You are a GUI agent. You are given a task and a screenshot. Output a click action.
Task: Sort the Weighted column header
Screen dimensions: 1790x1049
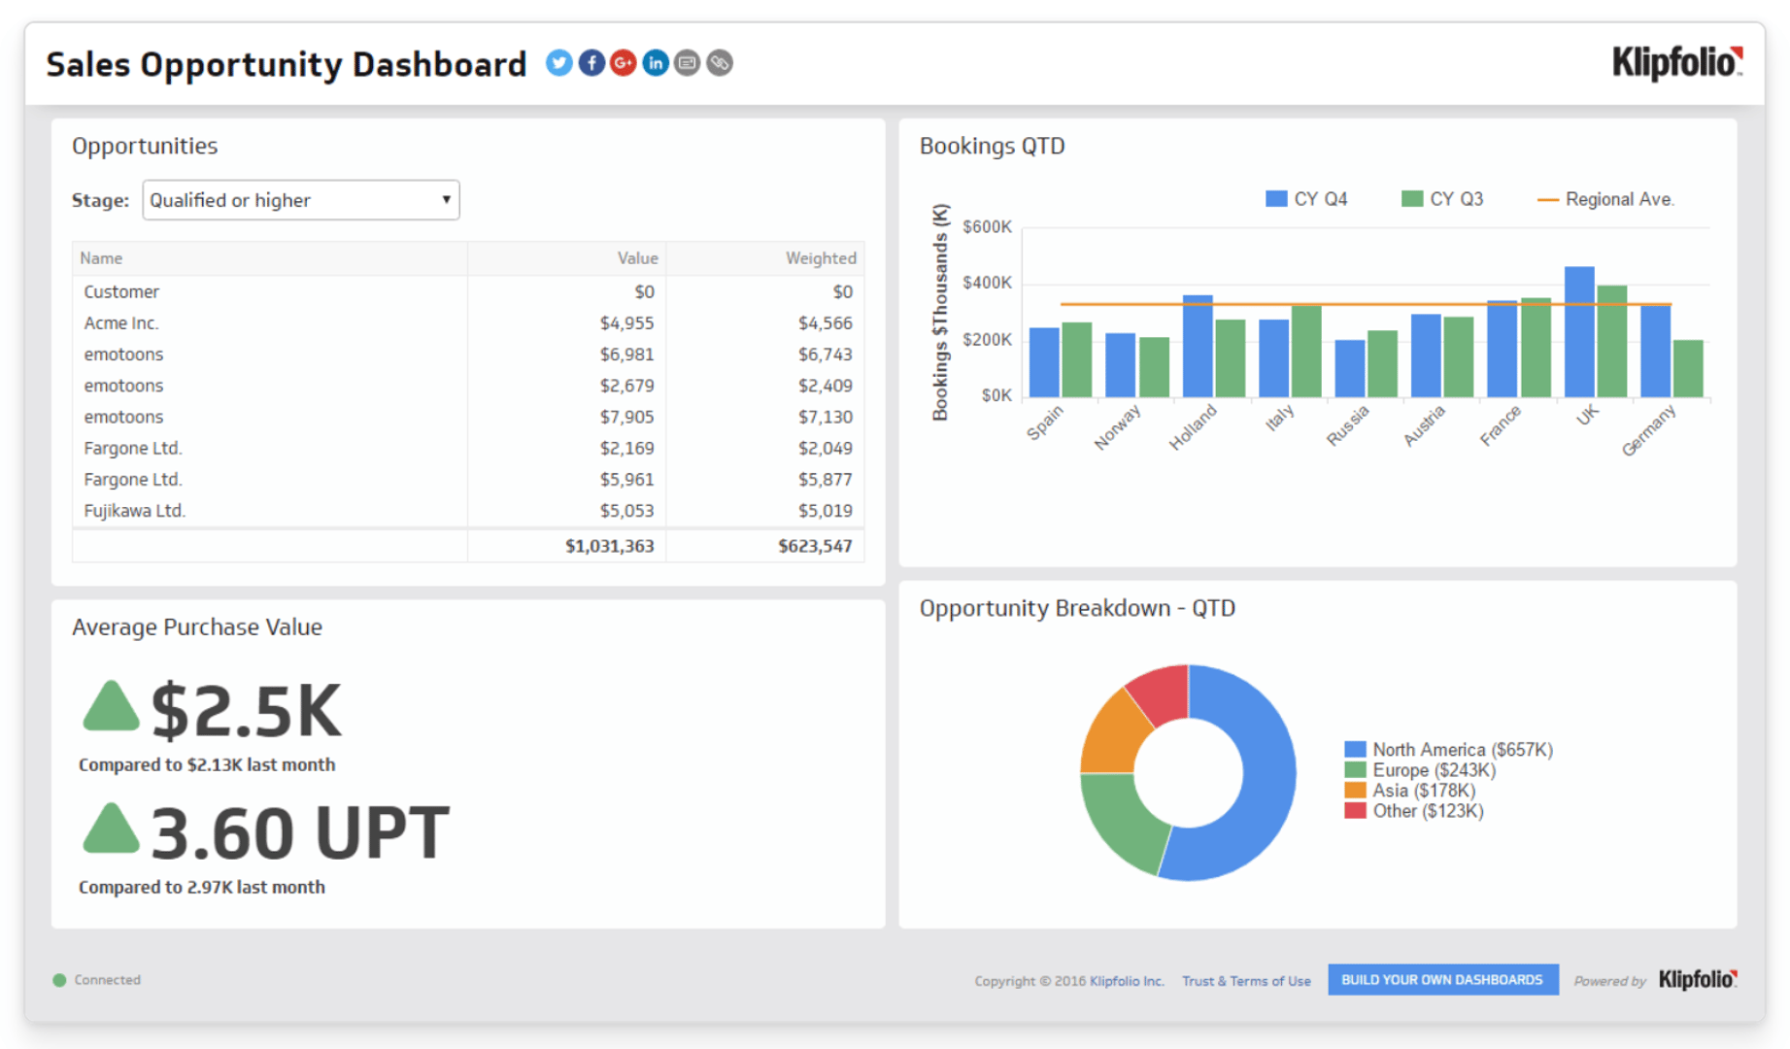(821, 258)
